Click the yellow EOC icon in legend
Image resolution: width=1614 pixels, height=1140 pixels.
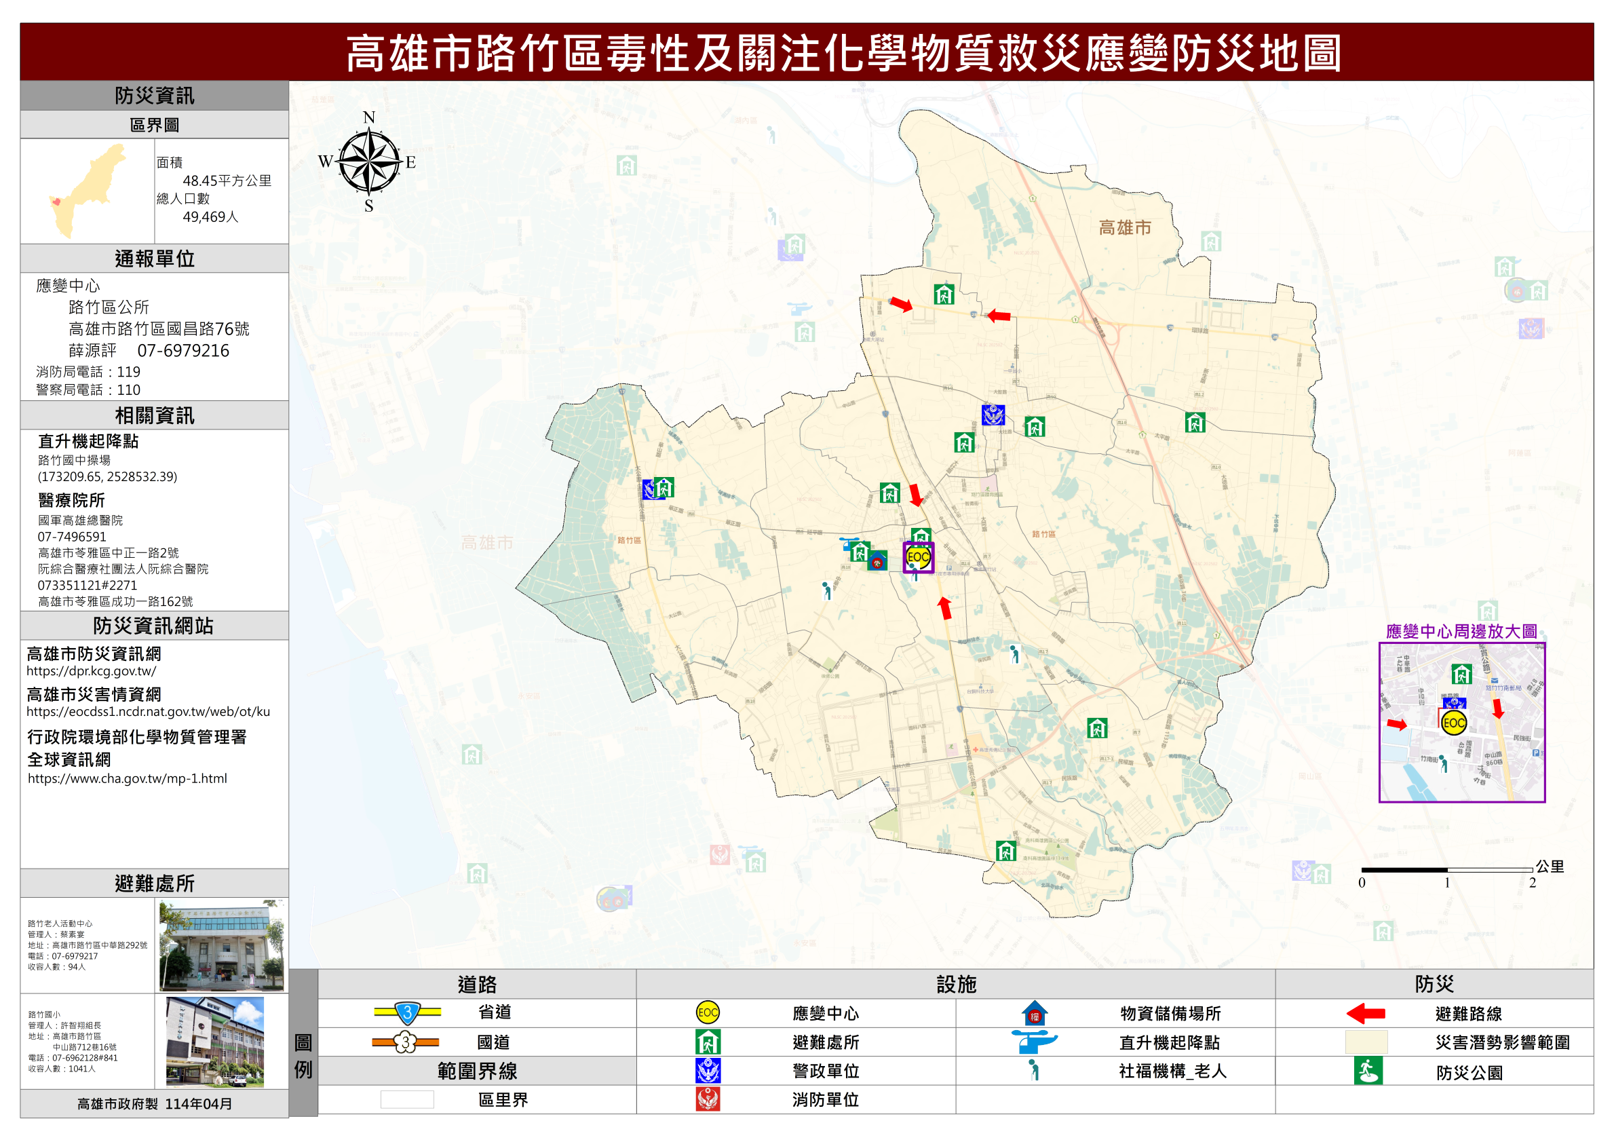[x=707, y=1012]
